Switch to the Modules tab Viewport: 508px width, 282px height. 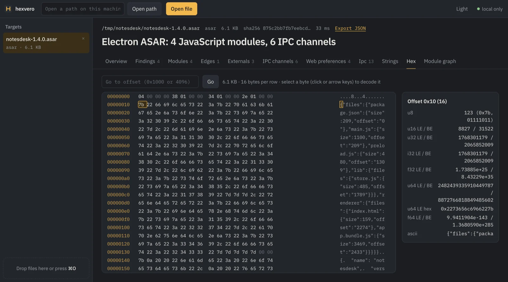coord(180,61)
